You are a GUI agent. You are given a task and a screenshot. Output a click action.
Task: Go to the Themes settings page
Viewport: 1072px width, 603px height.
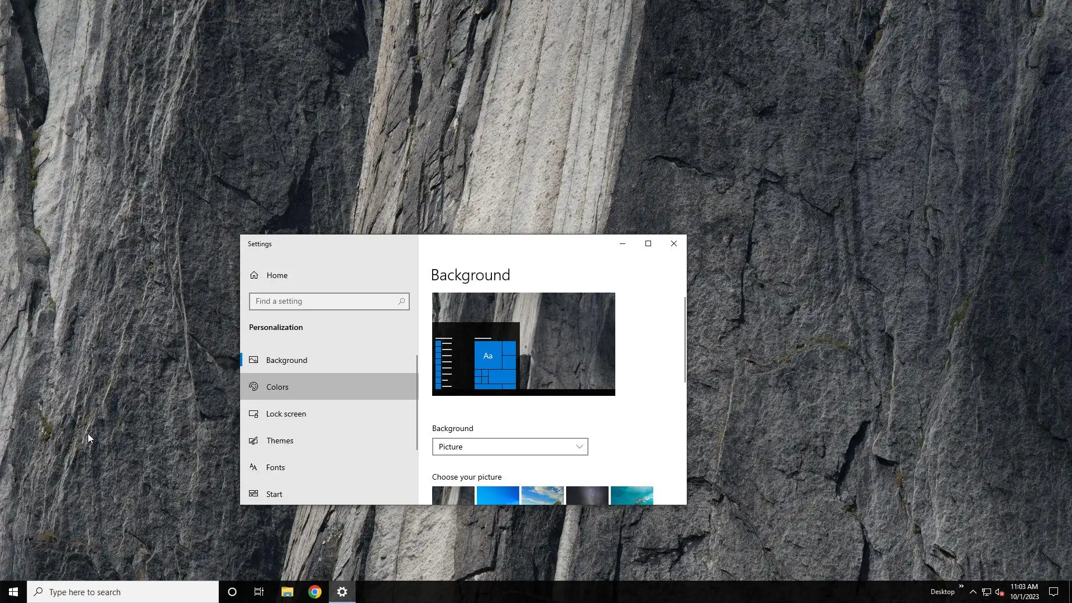coord(280,441)
